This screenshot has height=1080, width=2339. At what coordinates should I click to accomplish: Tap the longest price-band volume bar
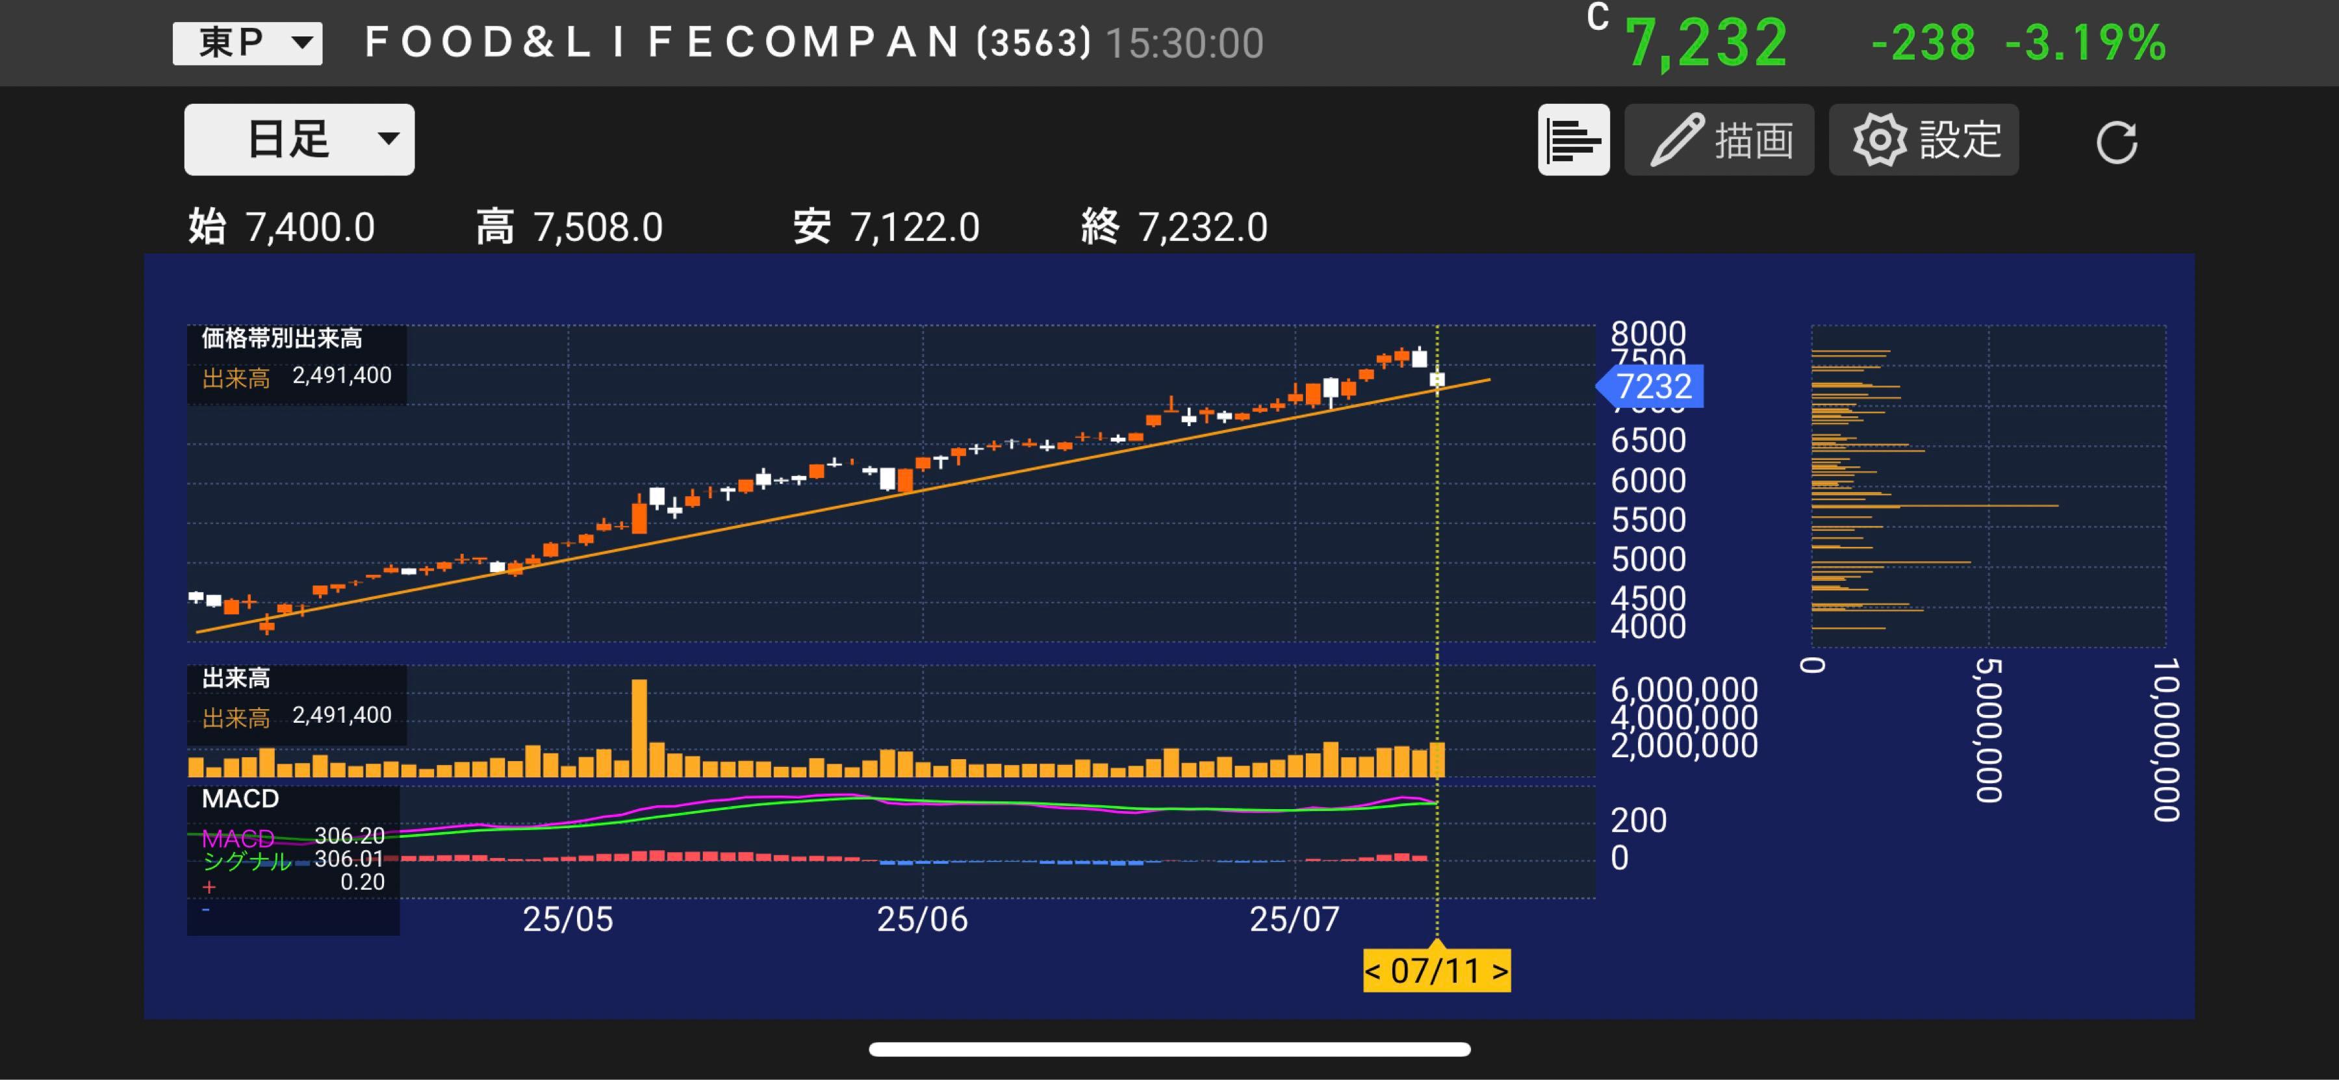tap(1934, 505)
